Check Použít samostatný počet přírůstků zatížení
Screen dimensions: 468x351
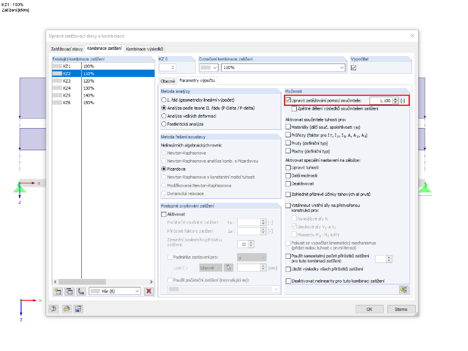point(288,256)
